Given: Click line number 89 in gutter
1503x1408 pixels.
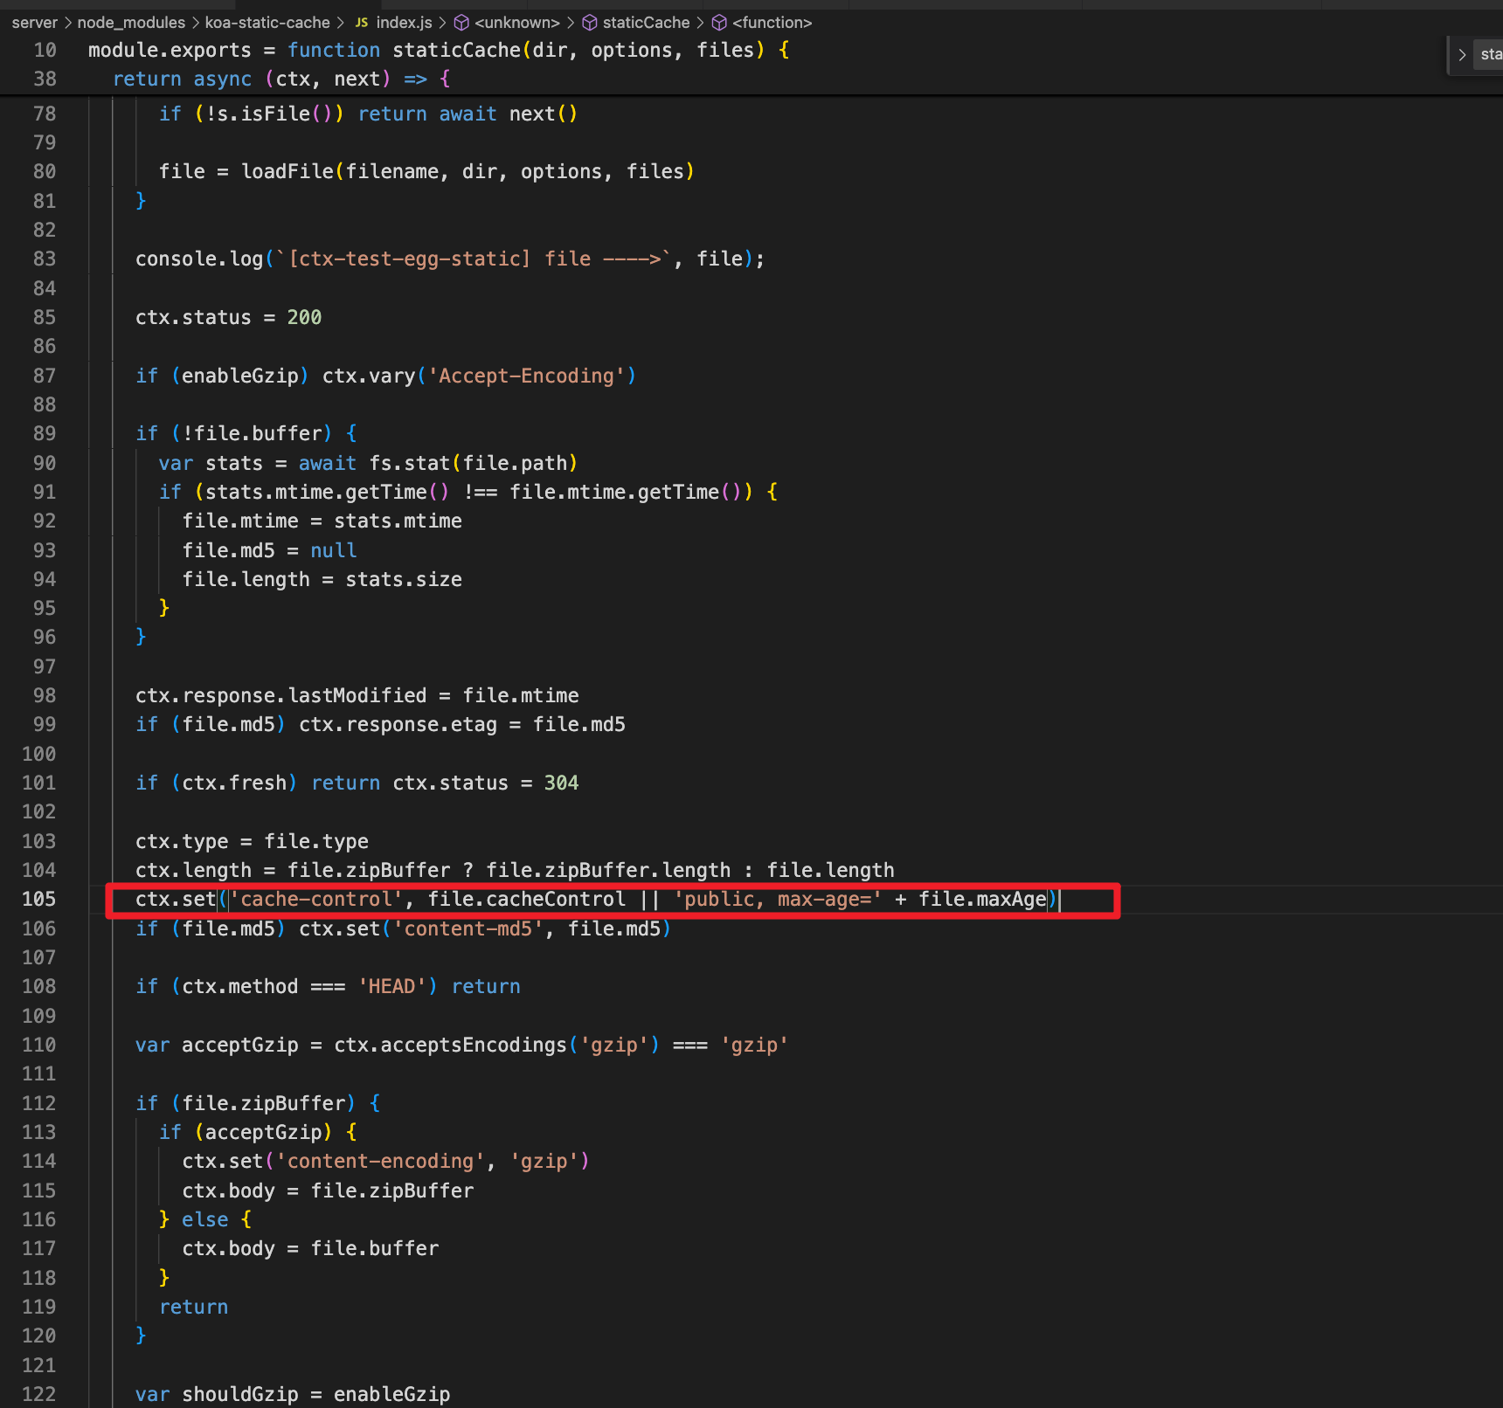Looking at the screenshot, I should [44, 434].
